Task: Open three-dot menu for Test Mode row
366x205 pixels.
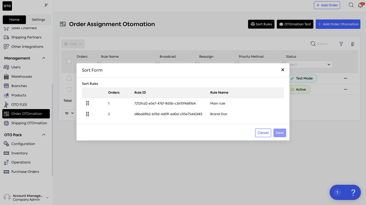Action: coord(345,78)
